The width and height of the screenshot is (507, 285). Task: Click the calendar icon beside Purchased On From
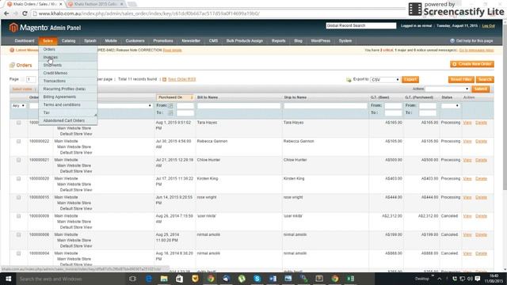click(170, 105)
